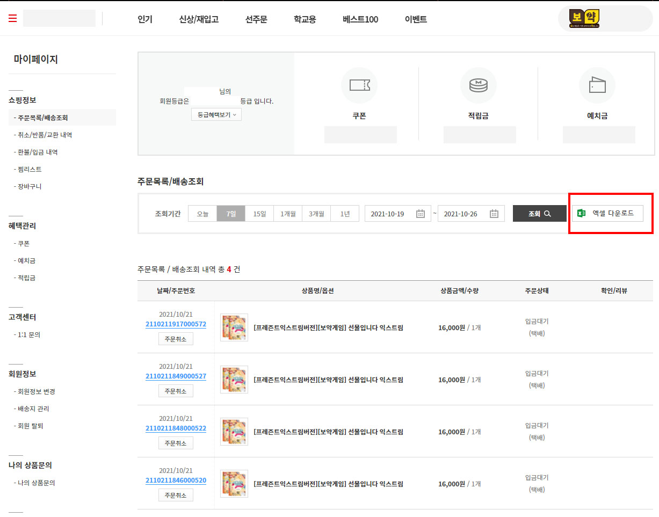Open the start date calendar picker icon

point(421,214)
